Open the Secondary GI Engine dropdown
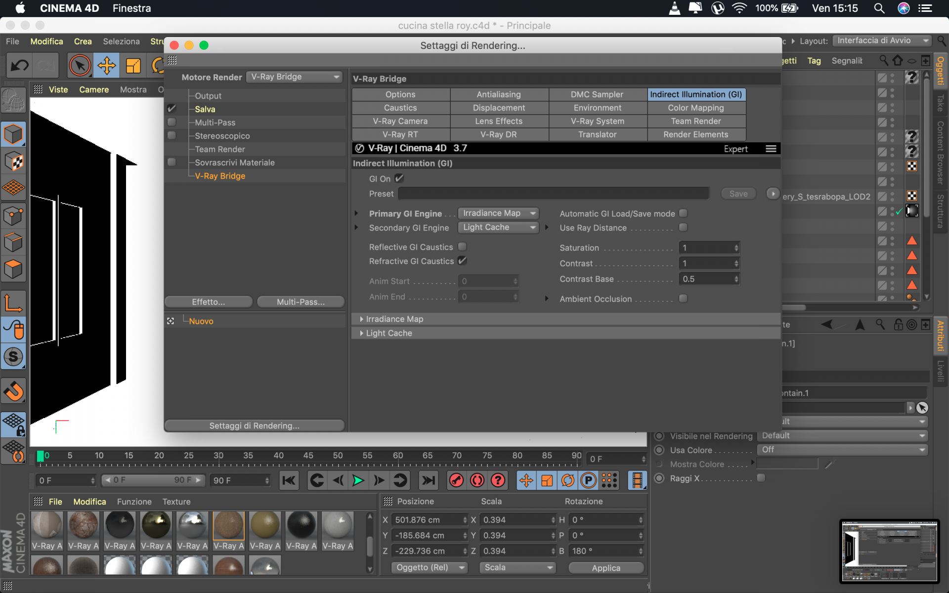Viewport: 949px width, 593px height. (x=498, y=227)
